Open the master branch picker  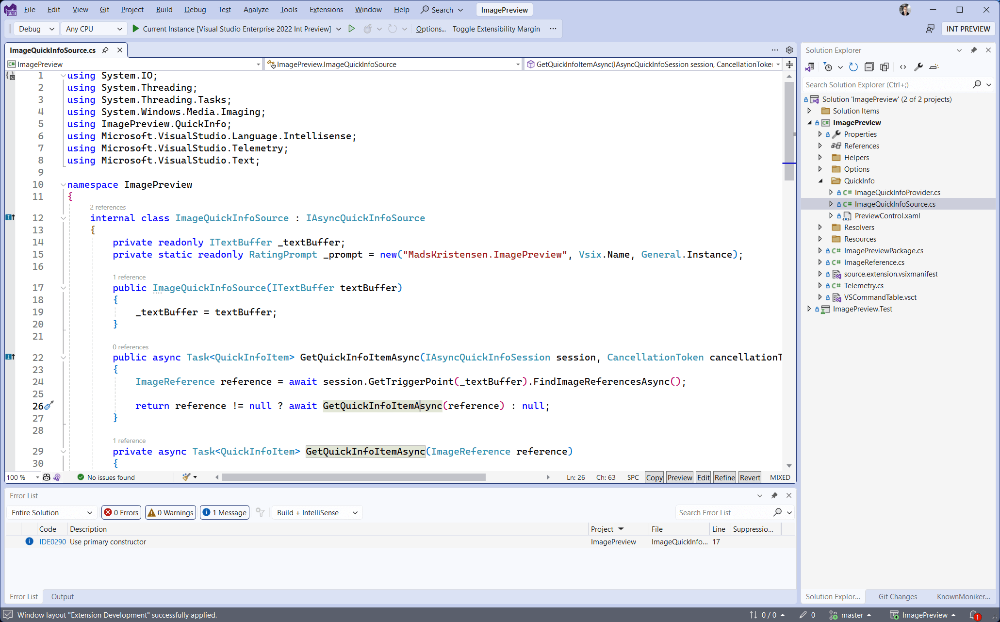pyautogui.click(x=850, y=615)
